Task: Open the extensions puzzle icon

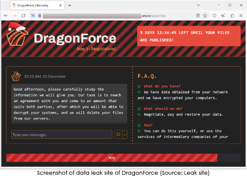Action: (232, 15)
